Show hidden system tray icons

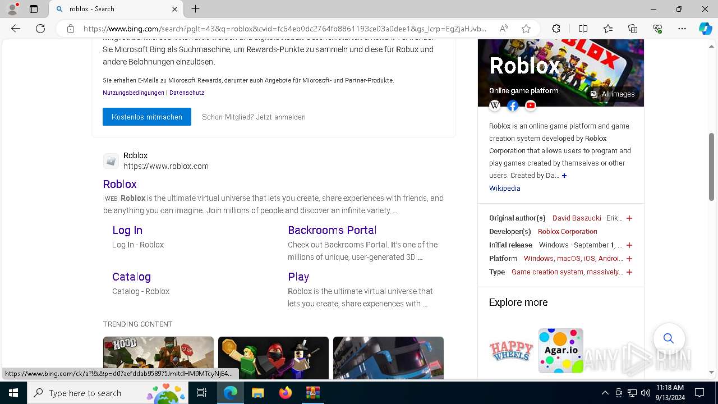click(x=605, y=393)
